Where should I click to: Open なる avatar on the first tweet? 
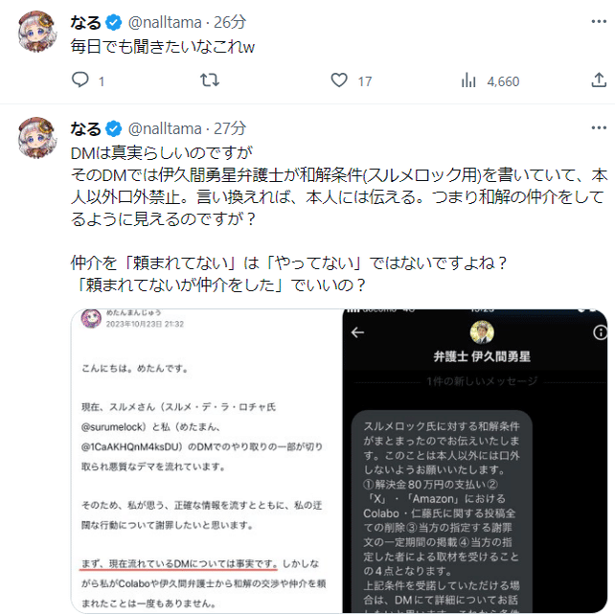36,32
